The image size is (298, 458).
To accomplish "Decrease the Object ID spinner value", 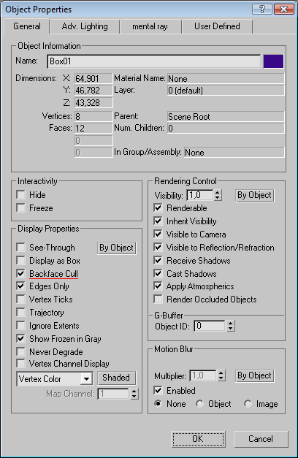I will tap(231, 328).
